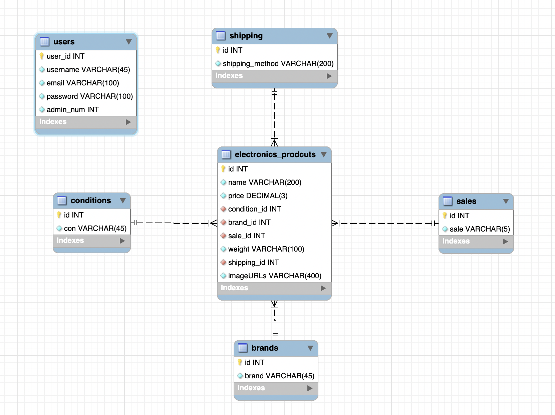Click the user_id primary key icon
The width and height of the screenshot is (555, 415).
click(x=42, y=56)
